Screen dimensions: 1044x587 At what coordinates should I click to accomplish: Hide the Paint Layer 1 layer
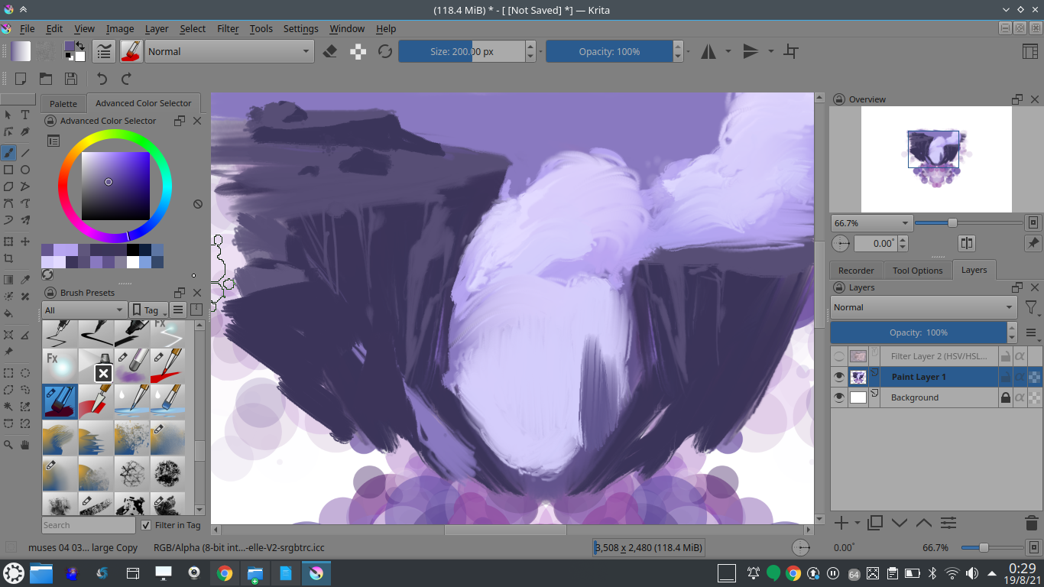(839, 376)
